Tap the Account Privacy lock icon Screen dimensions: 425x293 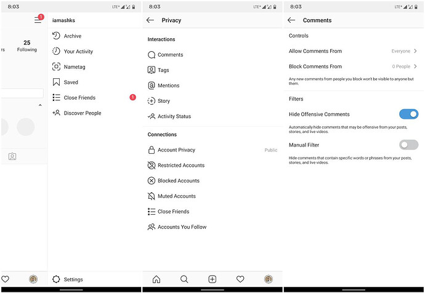click(152, 150)
